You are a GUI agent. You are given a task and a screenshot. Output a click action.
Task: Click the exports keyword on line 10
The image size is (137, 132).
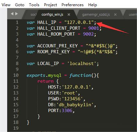[x=36, y=75]
